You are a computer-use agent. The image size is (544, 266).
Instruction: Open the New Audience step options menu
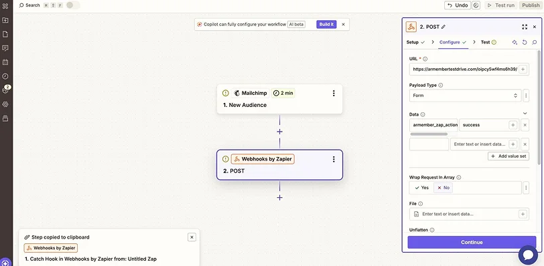(x=334, y=93)
